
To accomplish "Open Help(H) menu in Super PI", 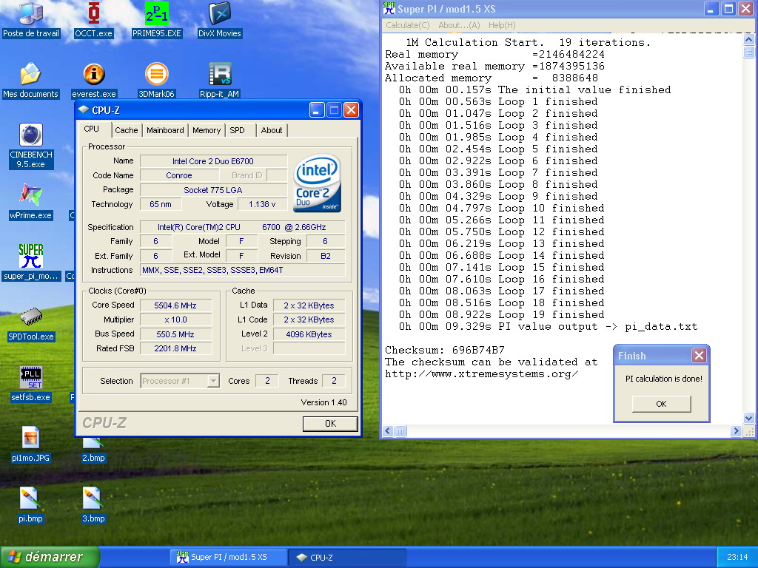I will 502,25.
